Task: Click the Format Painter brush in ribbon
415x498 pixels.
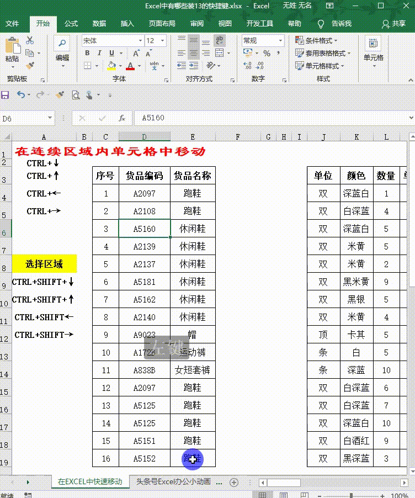Action: pyautogui.click(x=30, y=66)
